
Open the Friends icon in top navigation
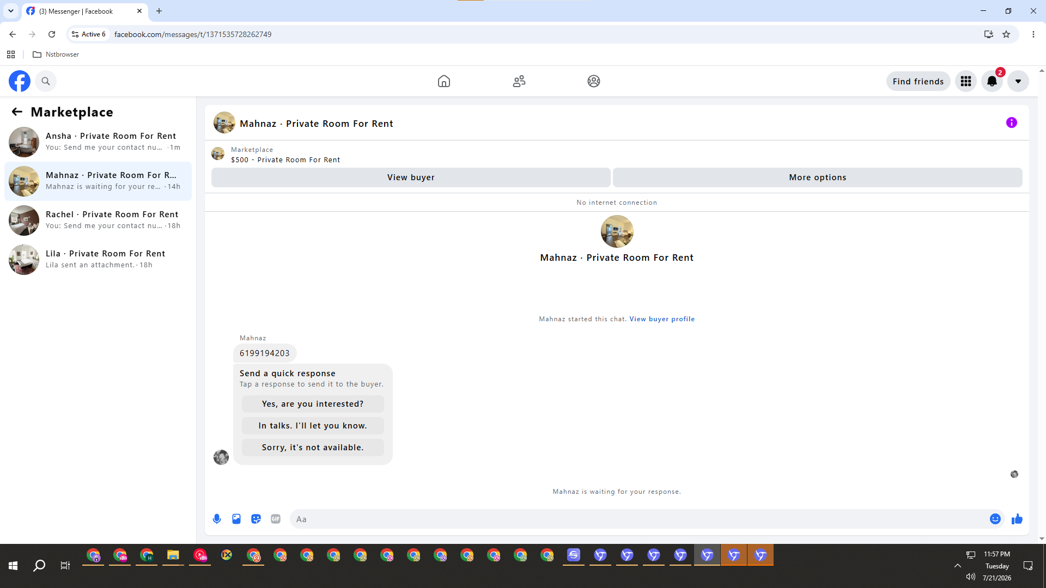pyautogui.click(x=519, y=81)
